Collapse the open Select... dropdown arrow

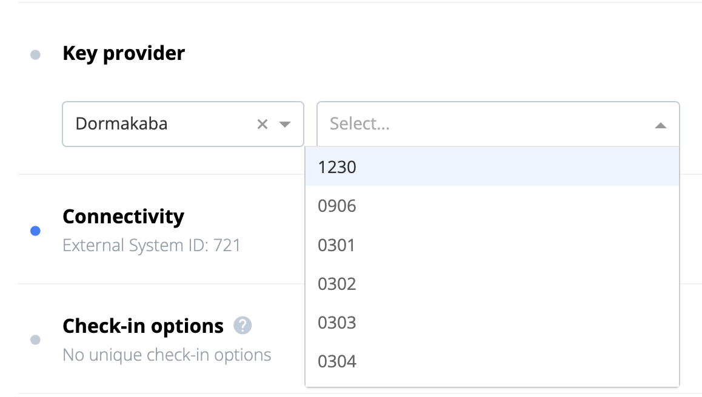tap(661, 125)
